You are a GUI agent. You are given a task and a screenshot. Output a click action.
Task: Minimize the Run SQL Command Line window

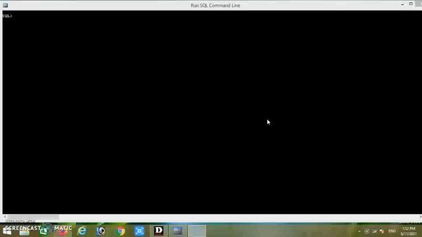[x=403, y=4]
